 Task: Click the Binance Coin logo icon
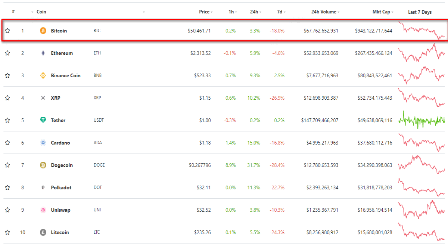click(x=43, y=75)
